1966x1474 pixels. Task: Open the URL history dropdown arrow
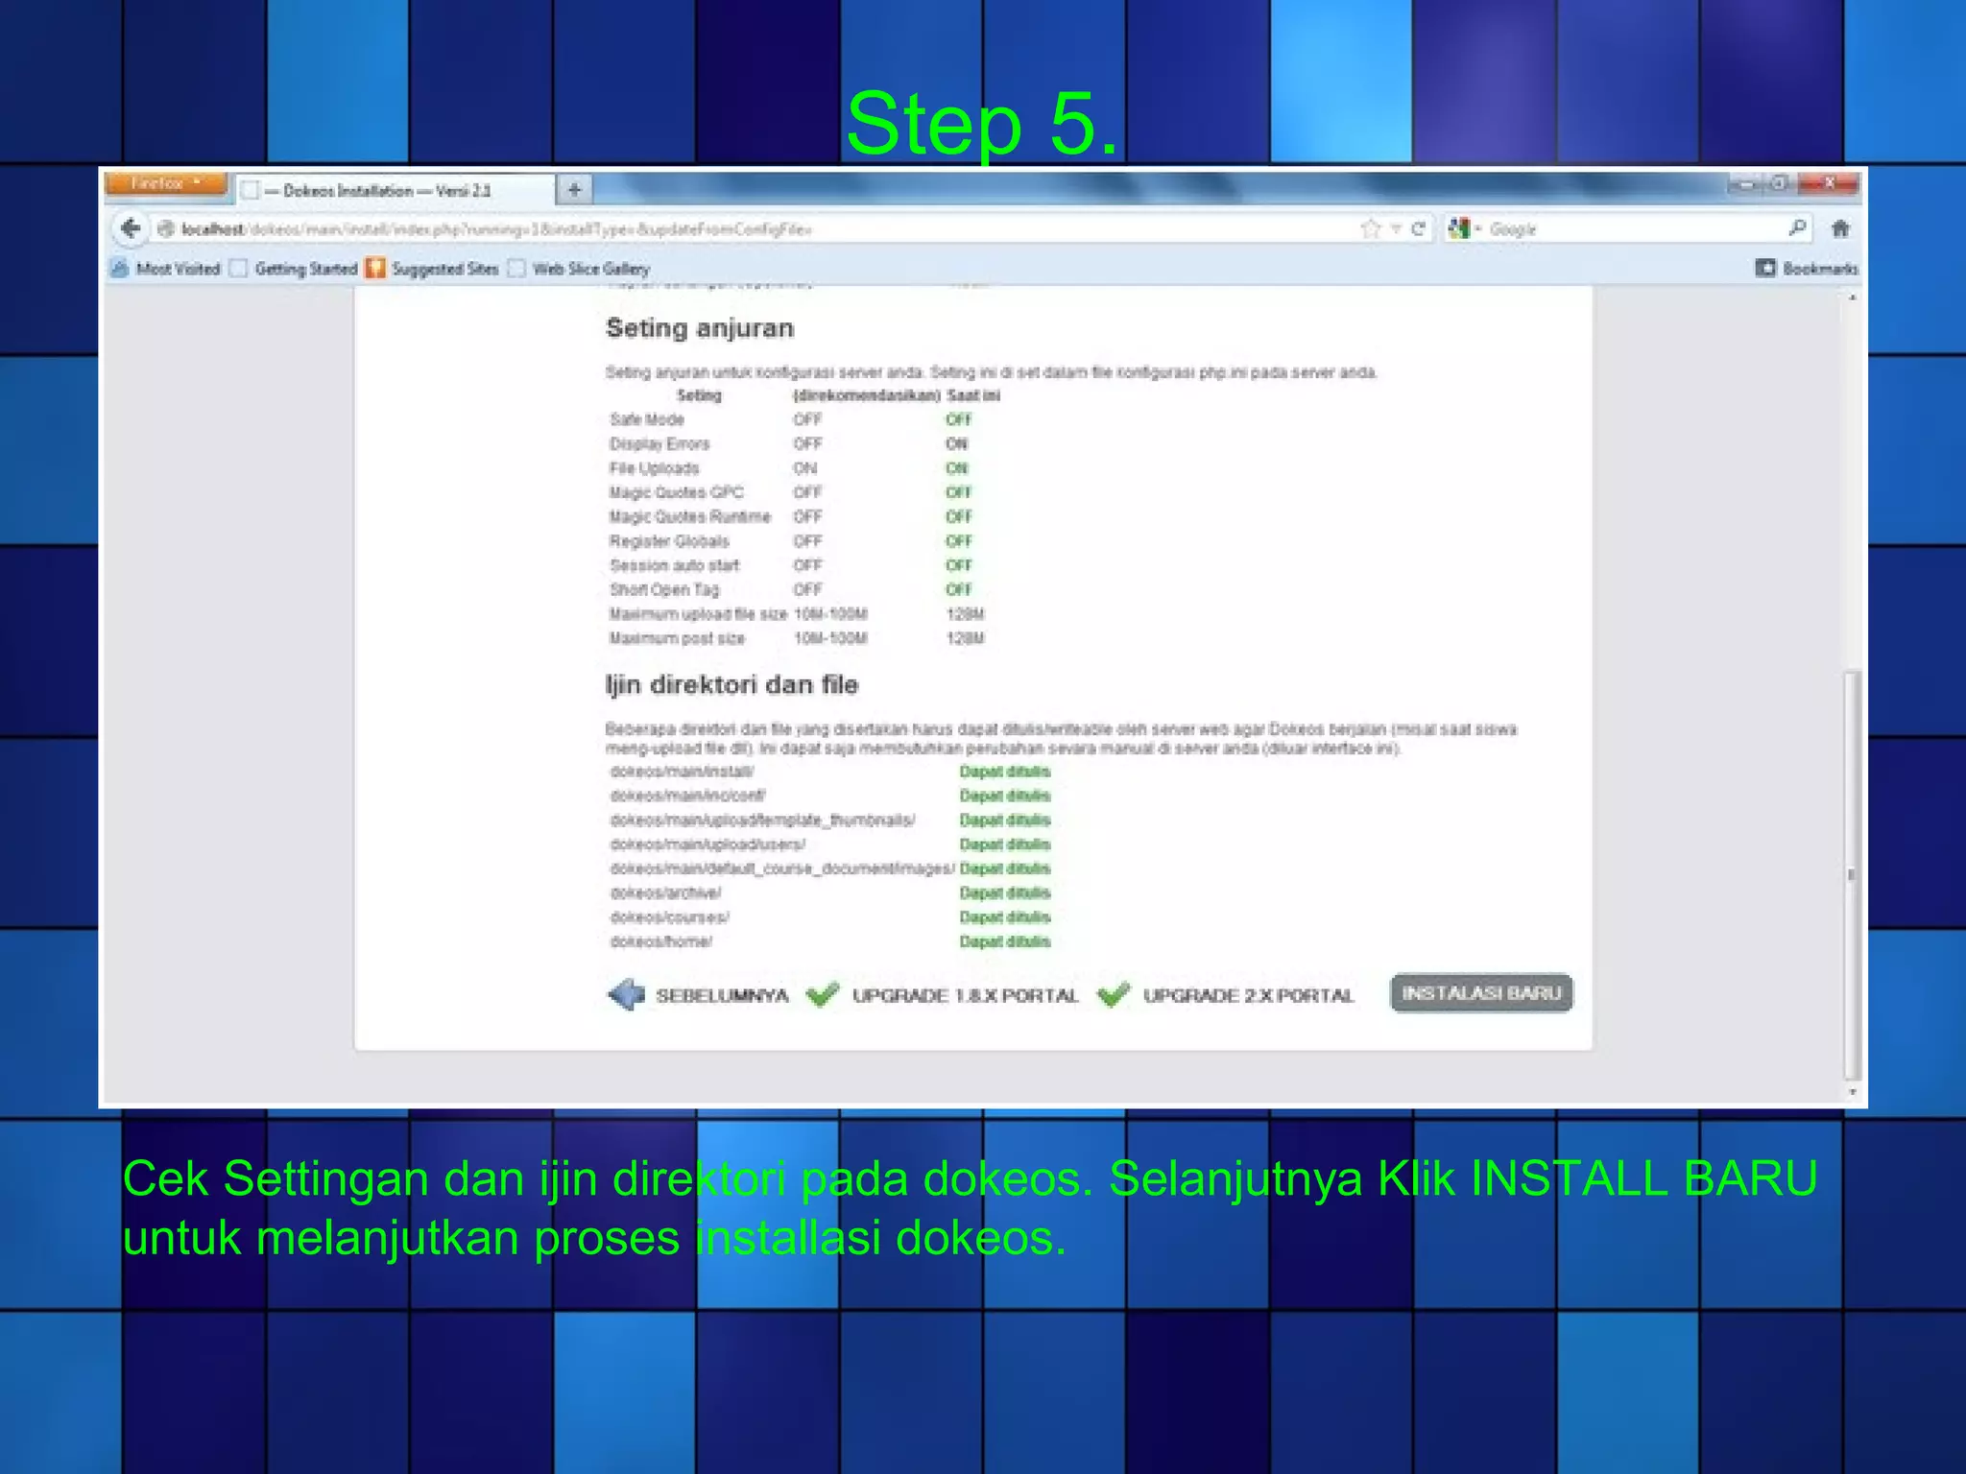(1396, 228)
